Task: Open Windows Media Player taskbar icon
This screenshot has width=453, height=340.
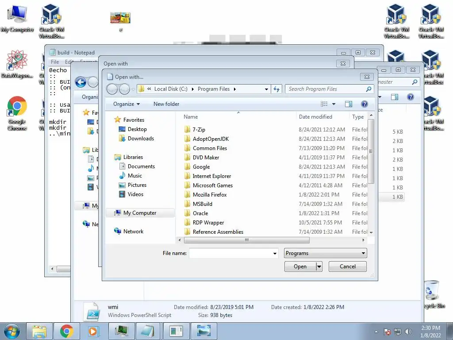Action: pos(94,331)
